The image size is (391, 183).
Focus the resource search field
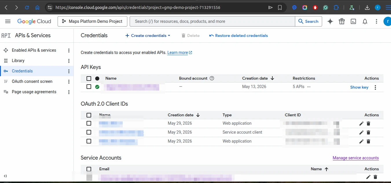[x=213, y=21]
